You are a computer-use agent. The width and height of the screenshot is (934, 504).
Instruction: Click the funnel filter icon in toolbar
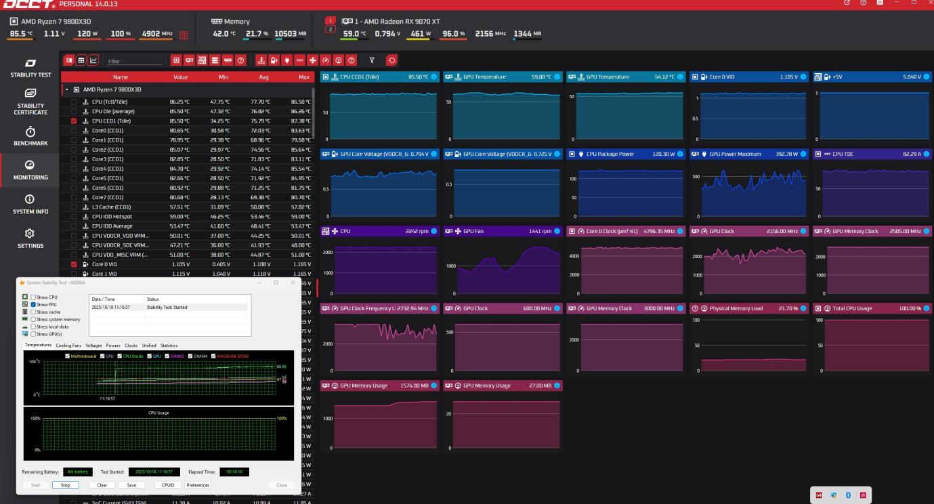371,60
